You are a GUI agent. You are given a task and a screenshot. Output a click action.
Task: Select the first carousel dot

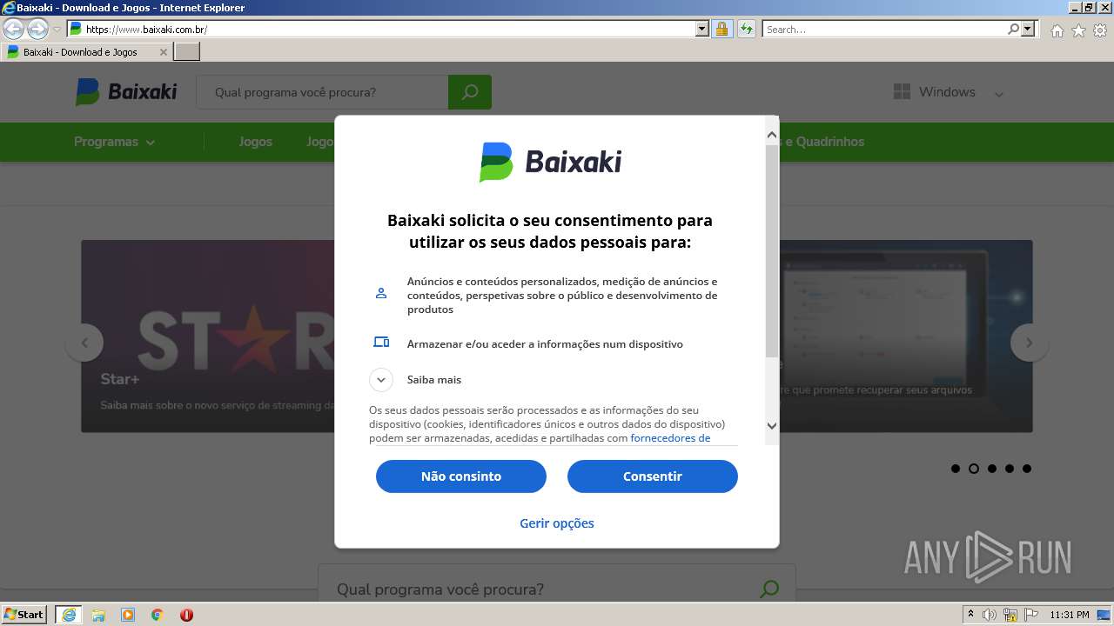pyautogui.click(x=956, y=469)
